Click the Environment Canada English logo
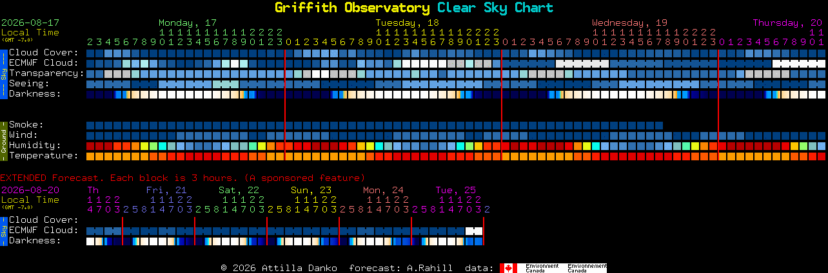 [542, 268]
